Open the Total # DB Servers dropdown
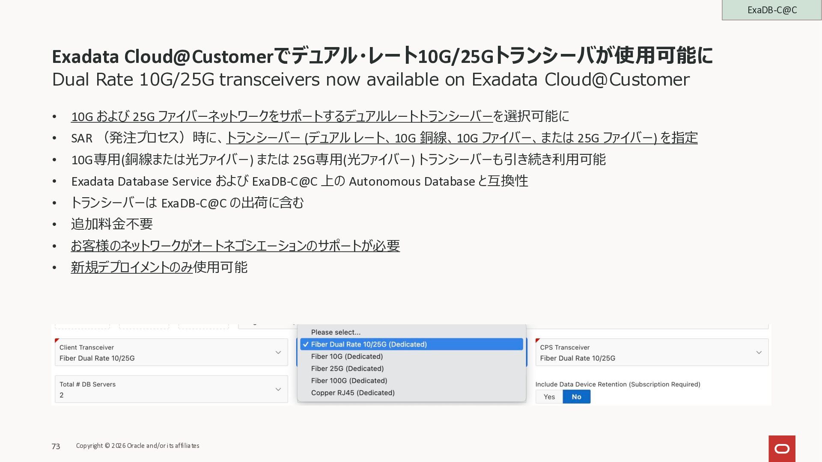 [171, 389]
